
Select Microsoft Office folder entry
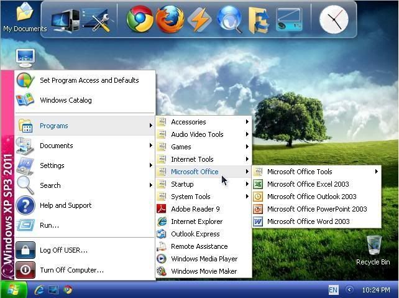(x=204, y=172)
